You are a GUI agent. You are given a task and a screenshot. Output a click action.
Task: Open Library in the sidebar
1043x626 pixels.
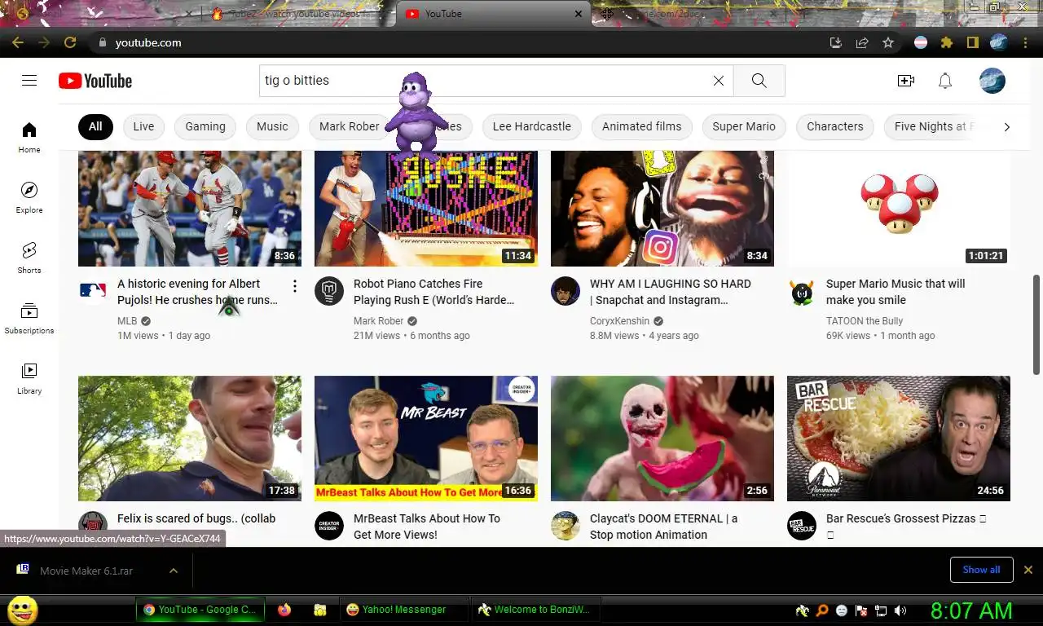(29, 378)
